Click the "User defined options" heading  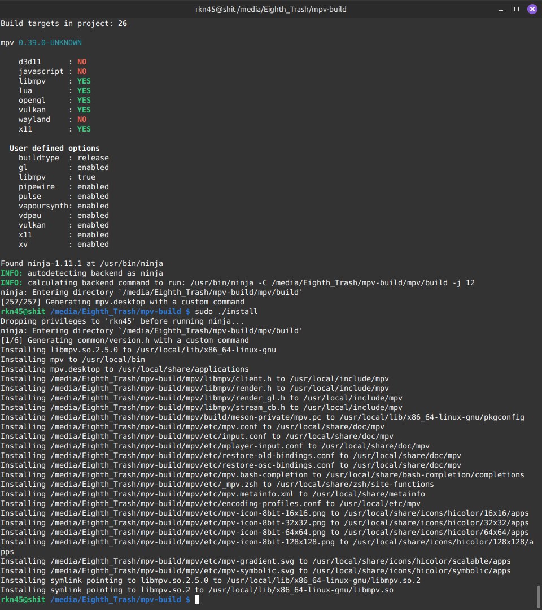(x=54, y=148)
